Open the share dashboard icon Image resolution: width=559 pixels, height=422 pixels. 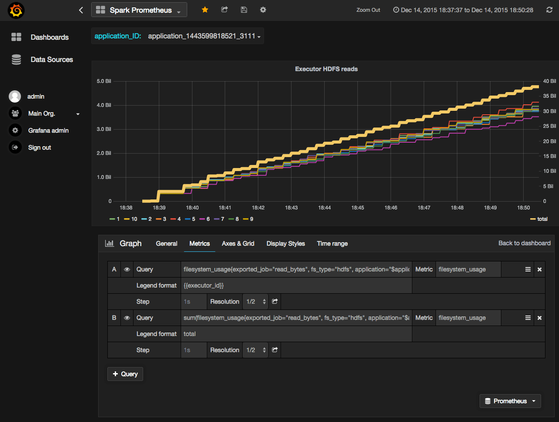point(224,9)
